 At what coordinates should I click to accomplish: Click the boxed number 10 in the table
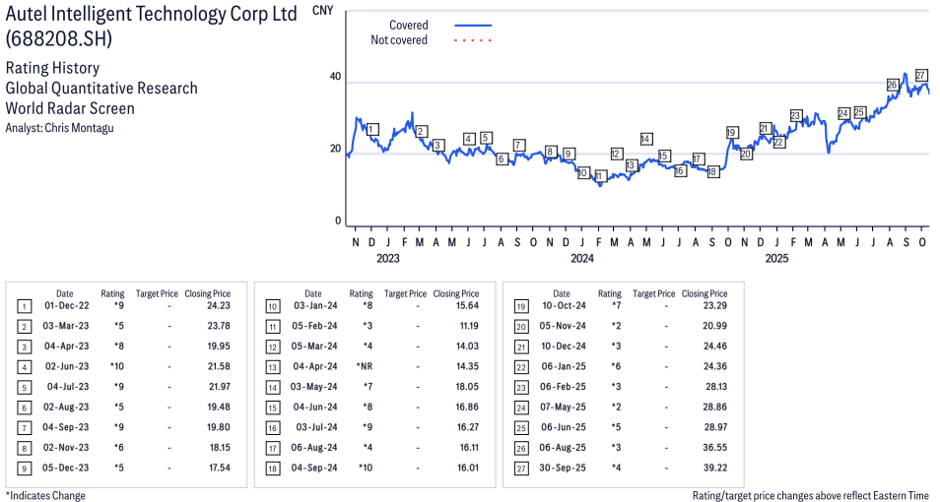(272, 306)
